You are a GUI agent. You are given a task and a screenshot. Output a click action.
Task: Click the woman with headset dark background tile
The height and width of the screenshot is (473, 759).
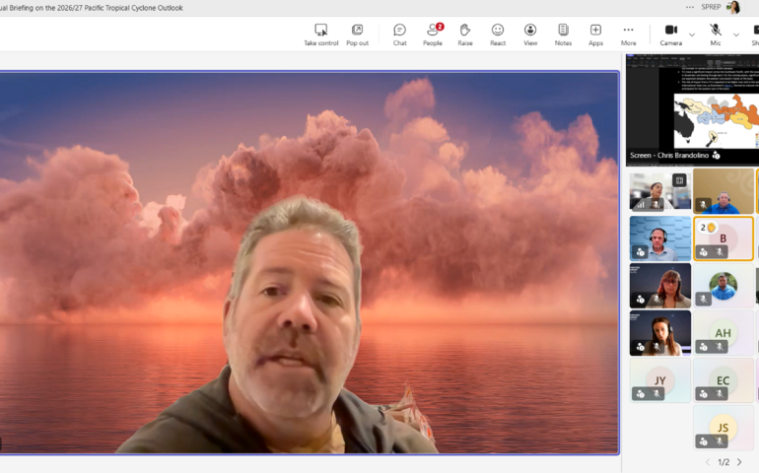tap(660, 333)
